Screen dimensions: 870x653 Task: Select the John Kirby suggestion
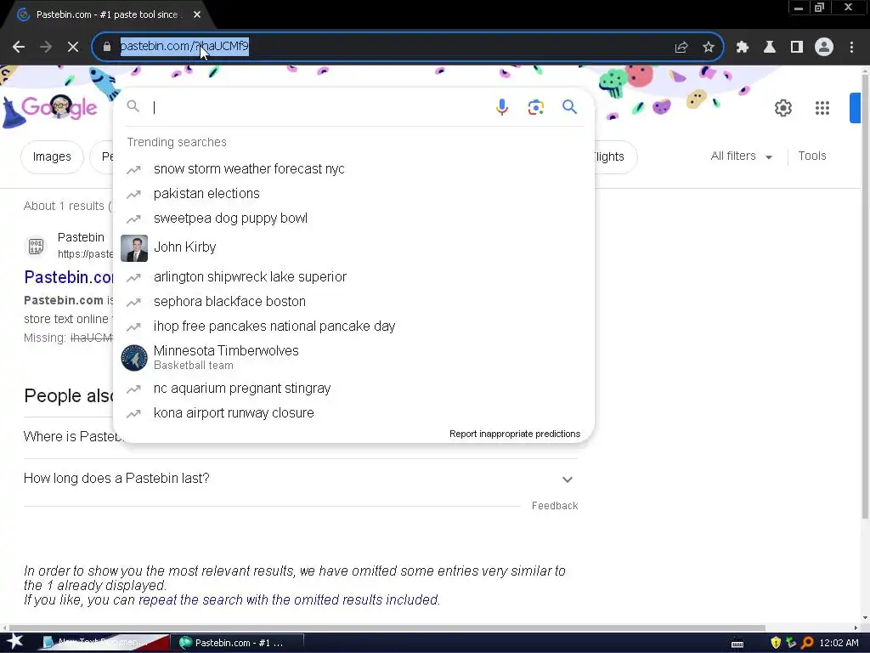click(x=353, y=247)
